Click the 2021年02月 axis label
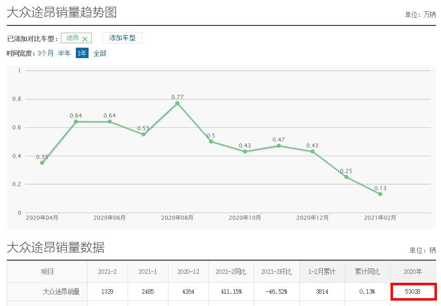Screen dimensions: 441x306 pos(380,217)
